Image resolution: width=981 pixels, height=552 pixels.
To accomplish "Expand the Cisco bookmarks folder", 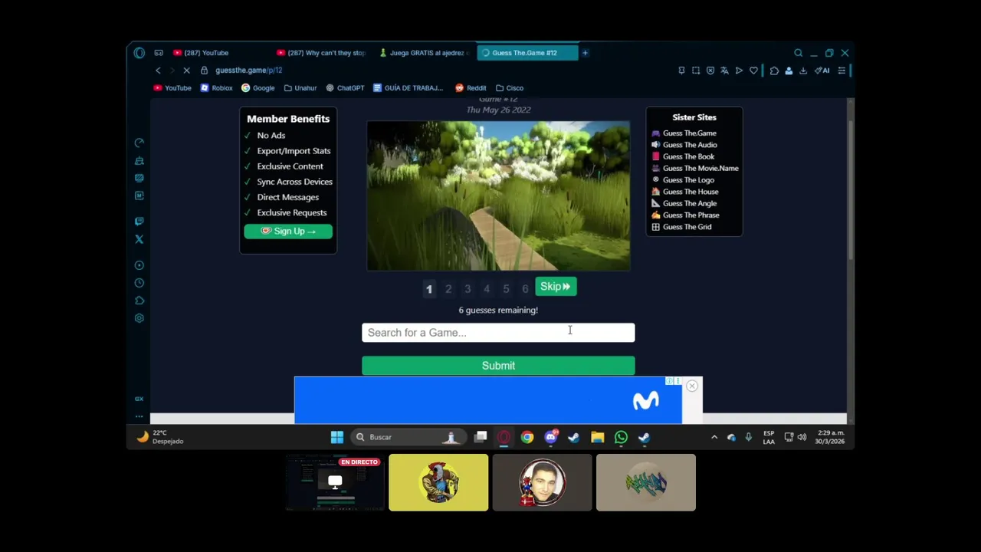I will 510,88.
